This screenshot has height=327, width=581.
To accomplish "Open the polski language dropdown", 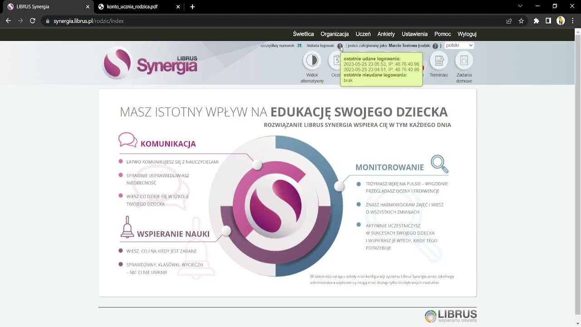I will tap(459, 45).
